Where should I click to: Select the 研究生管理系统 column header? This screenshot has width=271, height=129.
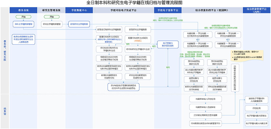[x=51, y=10]
